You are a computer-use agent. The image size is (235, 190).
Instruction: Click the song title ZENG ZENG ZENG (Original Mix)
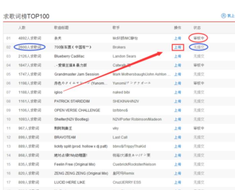[x=81, y=173]
